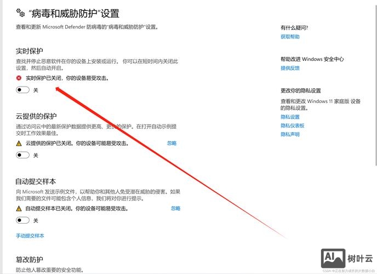Click the 有什么疑问? heading
Viewport: 377px width, 274px height.
294,27
